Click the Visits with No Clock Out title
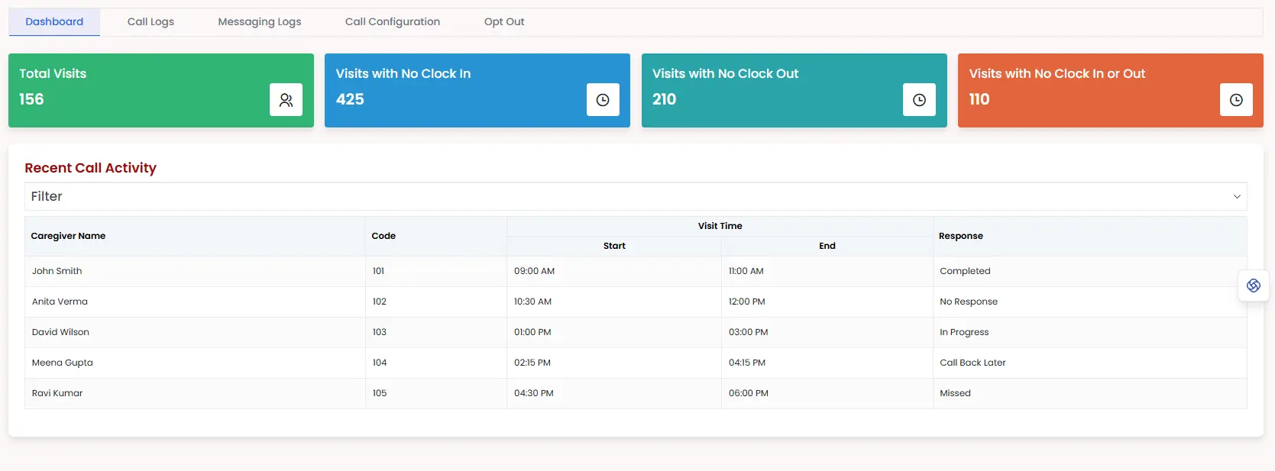 tap(725, 73)
